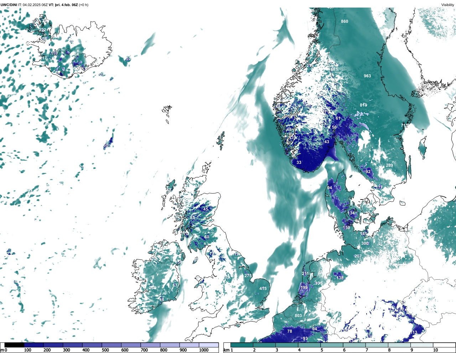This screenshot has height=353, width=456.
Task: Click the 43 value in southern Norway
Action: pos(327,142)
